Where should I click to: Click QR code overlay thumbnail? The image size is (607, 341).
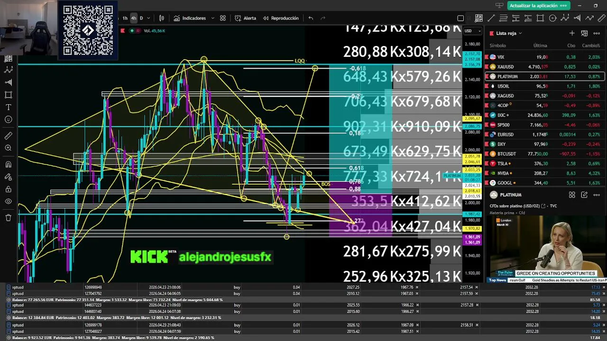click(88, 30)
